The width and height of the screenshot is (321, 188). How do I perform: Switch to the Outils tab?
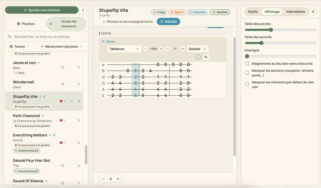click(253, 12)
